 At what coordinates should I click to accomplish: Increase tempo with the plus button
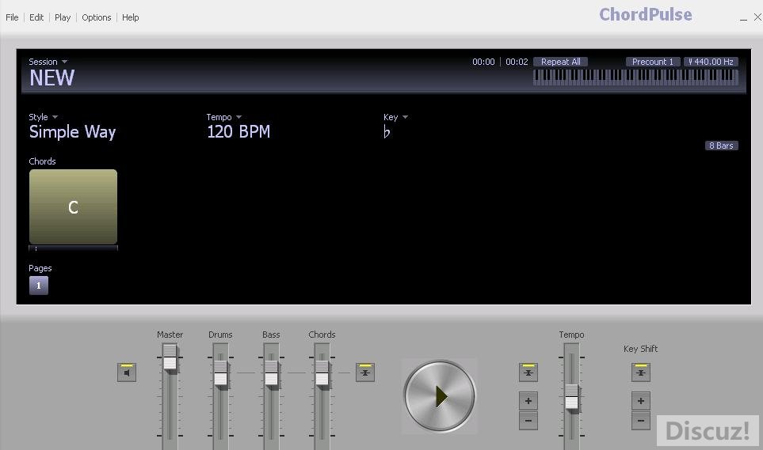[528, 401]
